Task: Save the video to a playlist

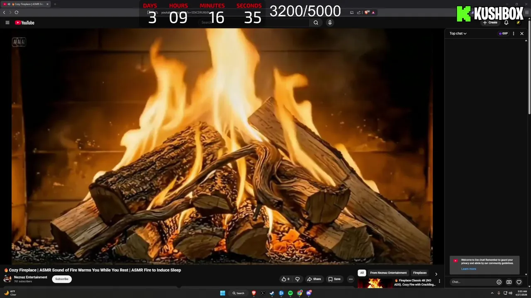Action: 334,279
